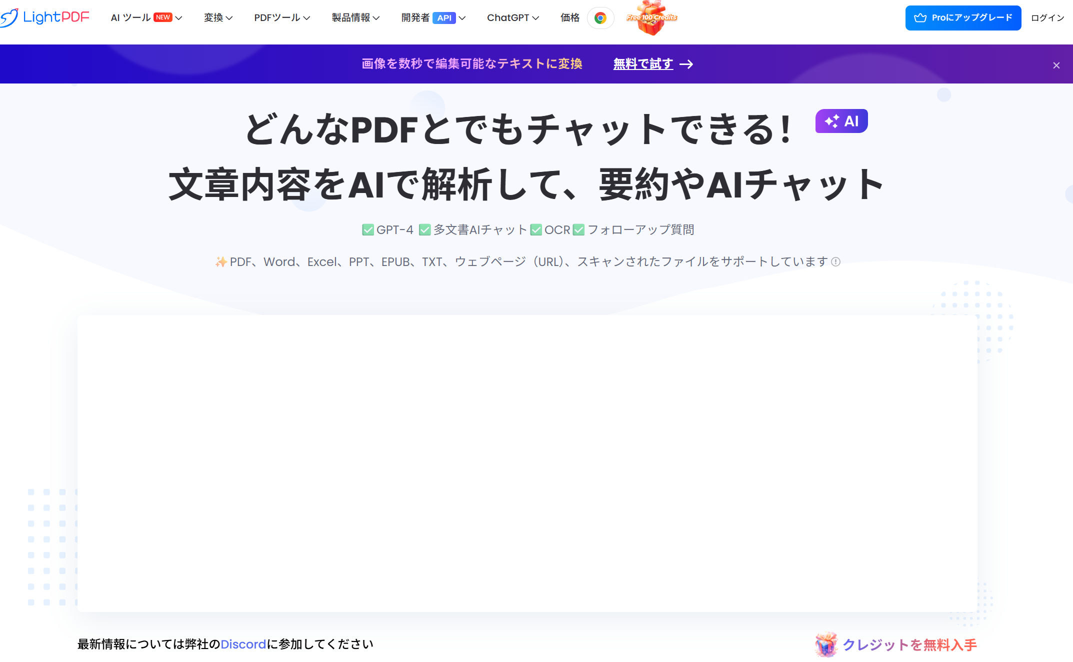Click the Free 100 Credits gift icon
The width and height of the screenshot is (1073, 662).
pos(650,19)
